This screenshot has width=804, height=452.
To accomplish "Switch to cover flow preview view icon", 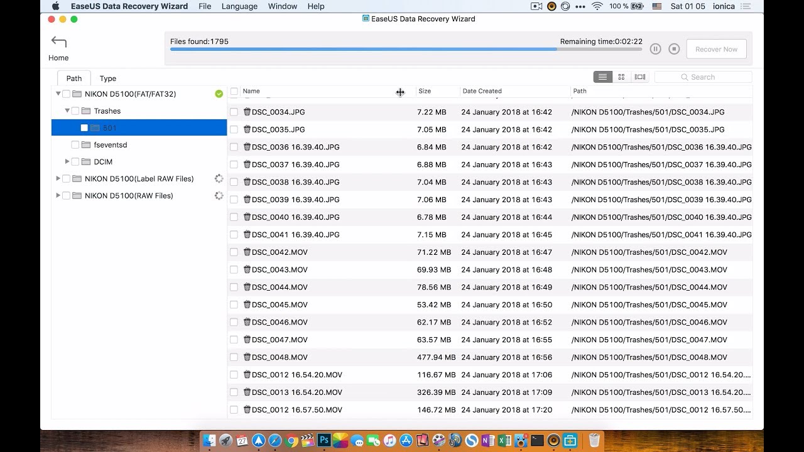I will 640,77.
